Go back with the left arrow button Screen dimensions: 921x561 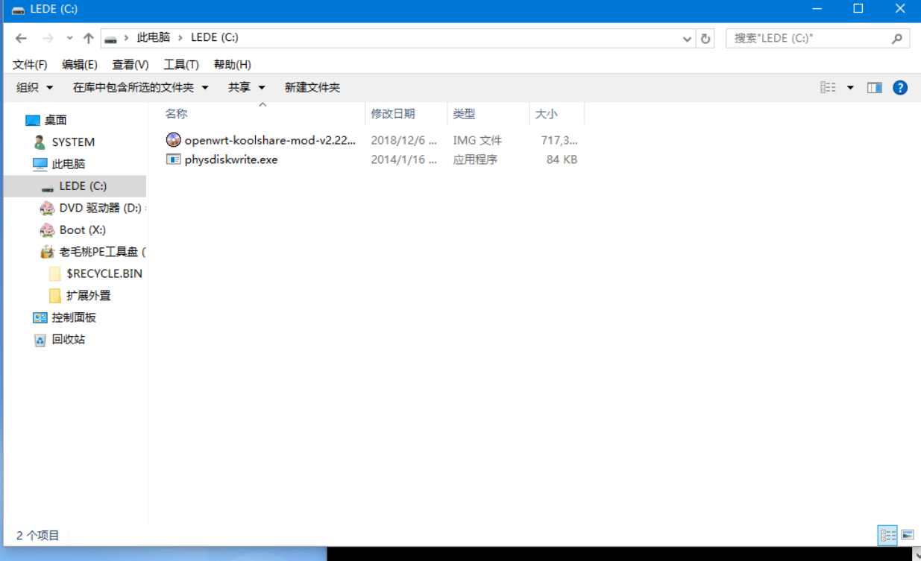click(21, 38)
